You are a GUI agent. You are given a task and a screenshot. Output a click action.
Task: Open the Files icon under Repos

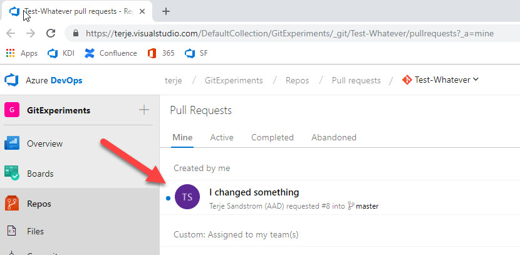point(12,231)
